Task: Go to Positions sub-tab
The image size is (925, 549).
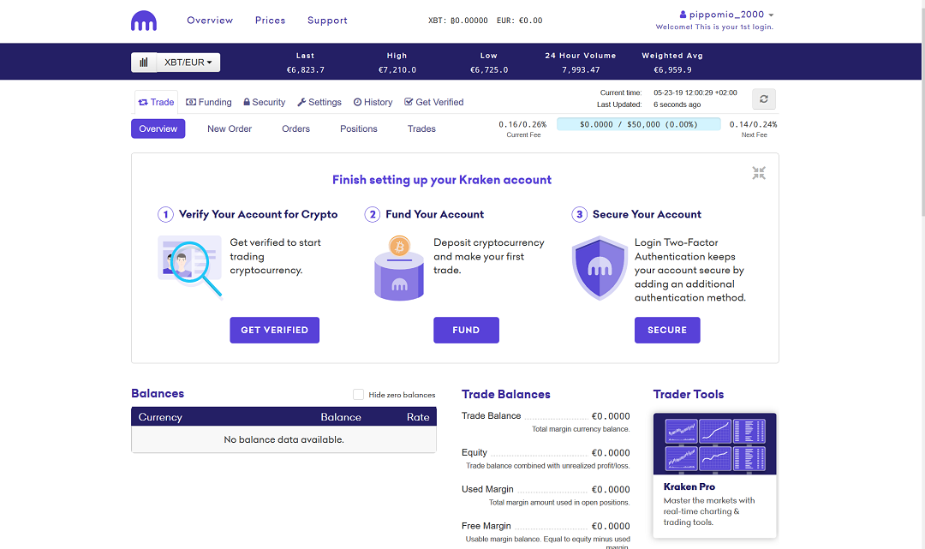Action: click(359, 128)
